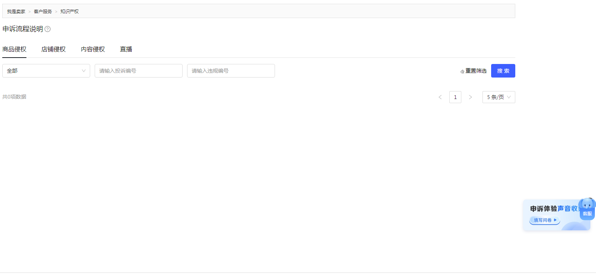Expand the 全部 filter dropdown
Image resolution: width=596 pixels, height=274 pixels.
click(x=46, y=71)
